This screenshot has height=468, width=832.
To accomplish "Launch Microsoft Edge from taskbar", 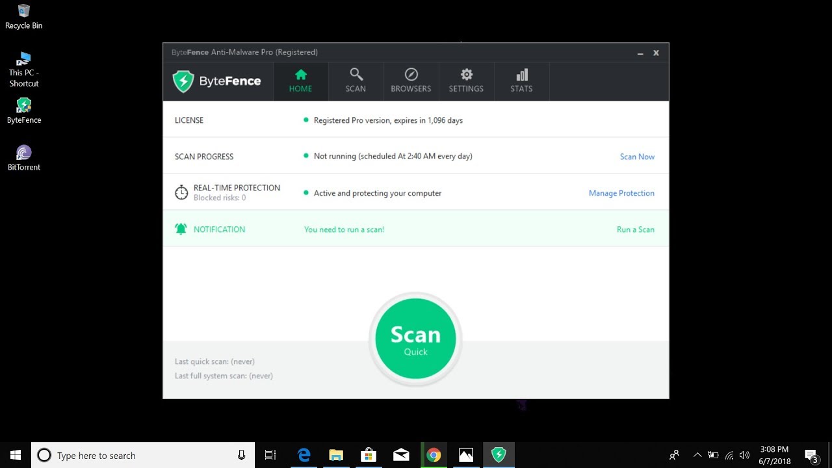I will click(304, 456).
